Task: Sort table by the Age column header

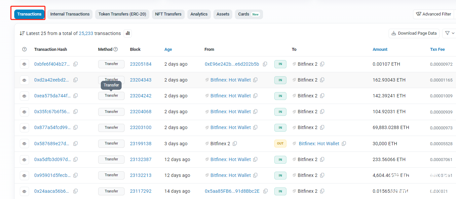Action: click(x=168, y=50)
